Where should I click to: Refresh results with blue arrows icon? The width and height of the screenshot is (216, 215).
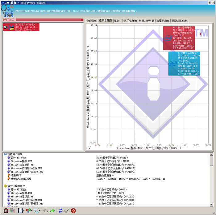pyautogui.click(x=60, y=211)
